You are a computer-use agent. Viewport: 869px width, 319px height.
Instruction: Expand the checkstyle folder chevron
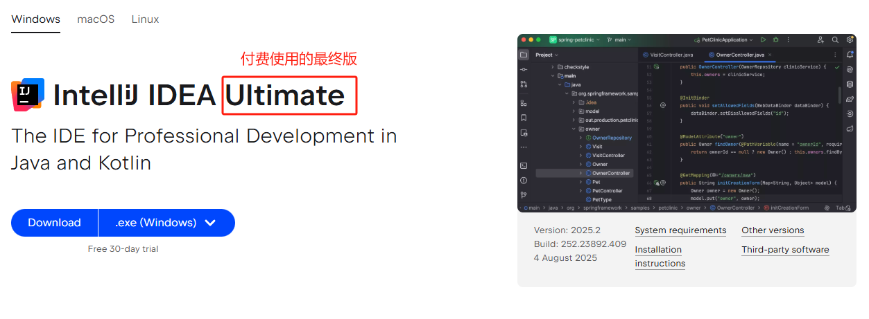tap(553, 67)
